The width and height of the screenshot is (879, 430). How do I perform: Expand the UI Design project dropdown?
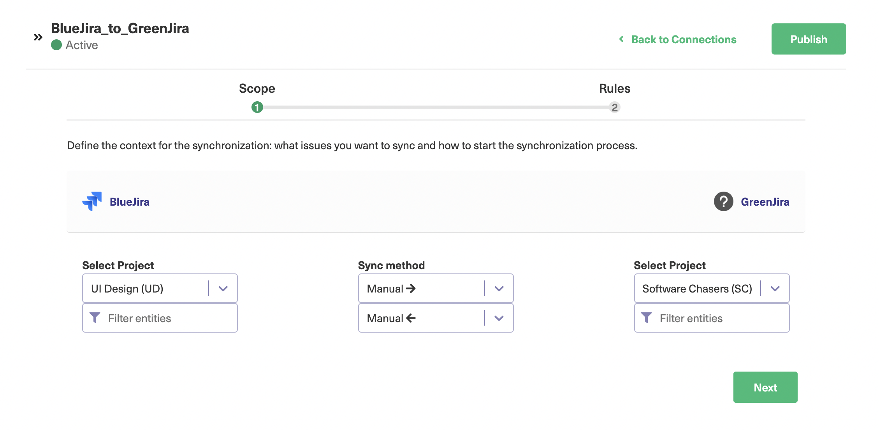pos(223,288)
